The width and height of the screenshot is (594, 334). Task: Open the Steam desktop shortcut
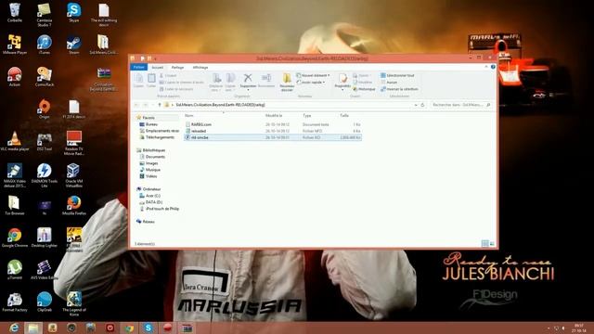pos(74,45)
